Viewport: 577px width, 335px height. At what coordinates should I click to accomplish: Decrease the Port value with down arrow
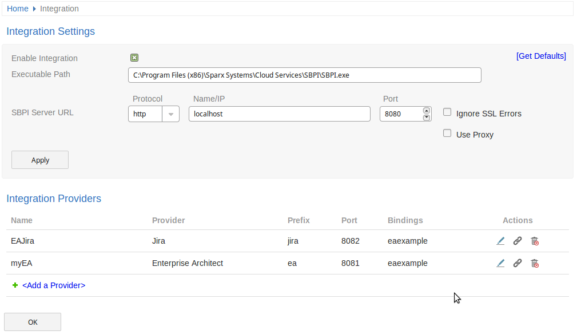[x=427, y=118]
